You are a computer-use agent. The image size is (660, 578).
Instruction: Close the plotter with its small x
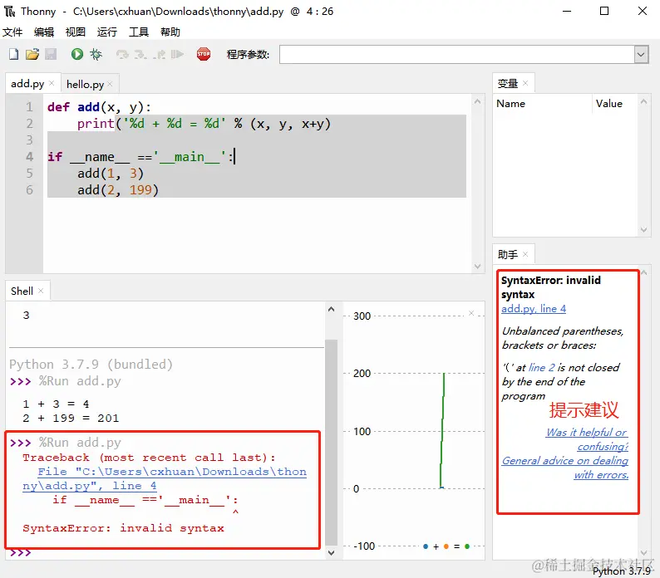[471, 313]
